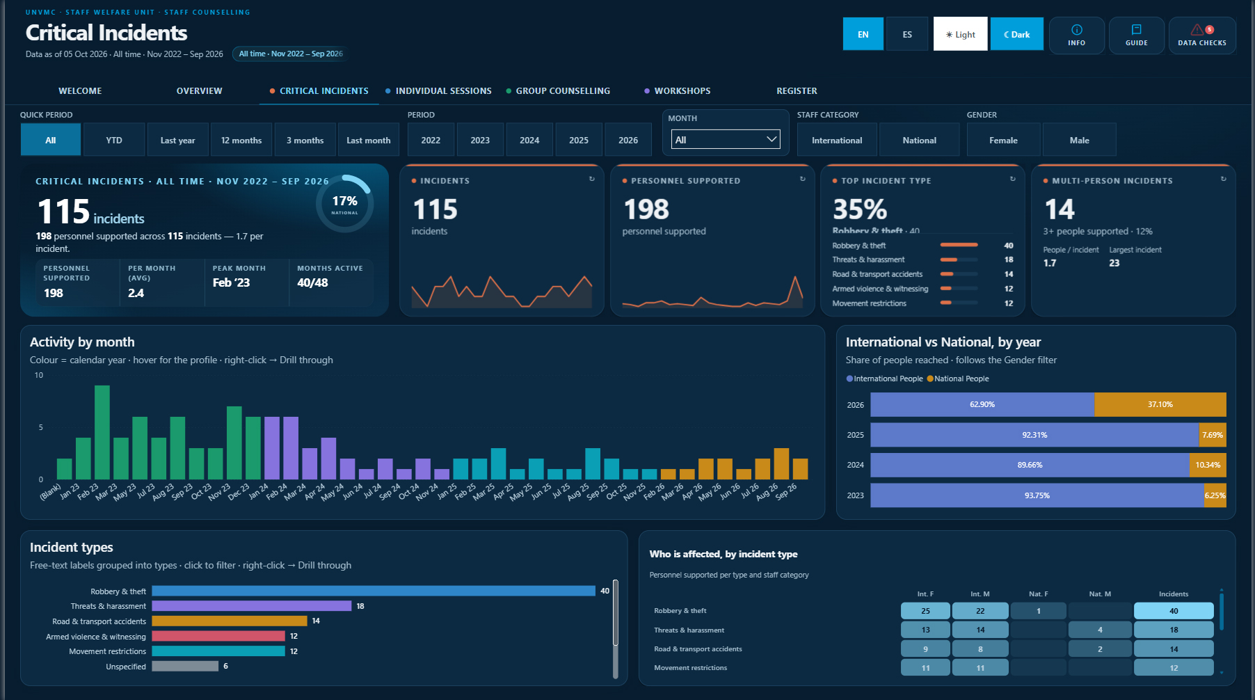Choose the 3 months quick period
Viewport: 1255px width, 700px height.
click(x=305, y=140)
